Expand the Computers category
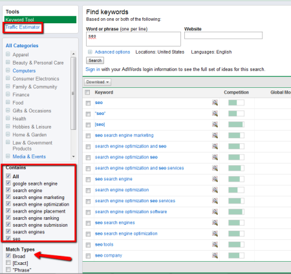 click(x=8, y=70)
